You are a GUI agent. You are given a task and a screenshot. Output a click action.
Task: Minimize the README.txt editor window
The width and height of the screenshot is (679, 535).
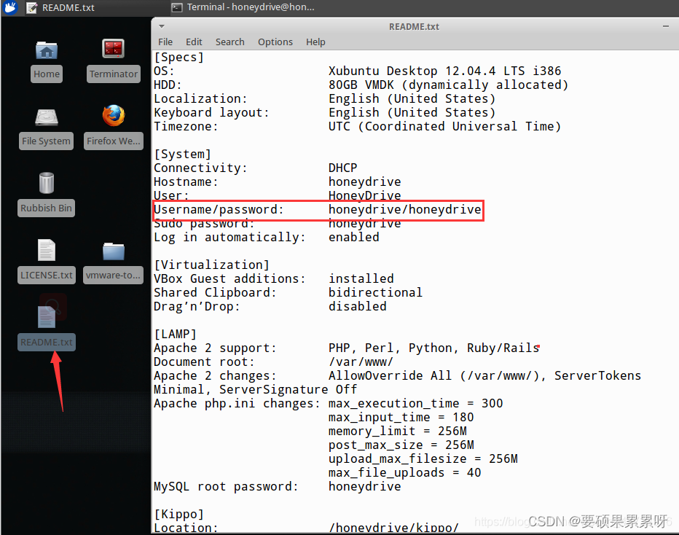(666, 26)
